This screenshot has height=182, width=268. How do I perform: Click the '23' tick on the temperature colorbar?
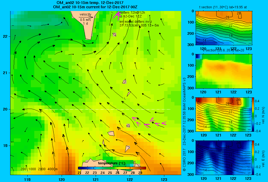95,173
